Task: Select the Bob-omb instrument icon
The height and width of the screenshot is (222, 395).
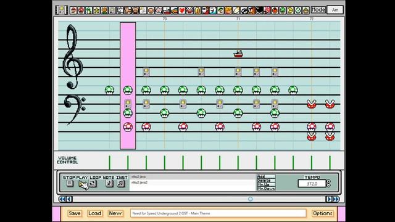Action: (259, 10)
